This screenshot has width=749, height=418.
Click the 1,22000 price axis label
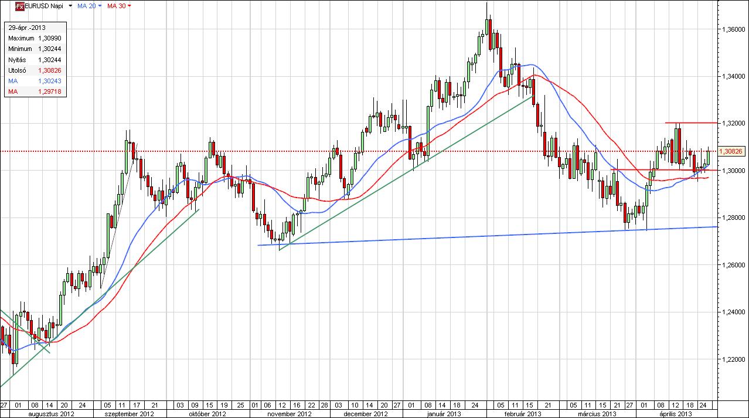point(733,359)
